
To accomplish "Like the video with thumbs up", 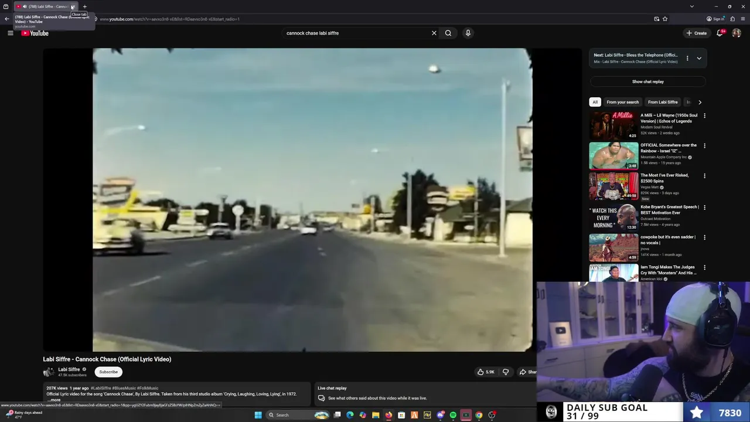I will (x=486, y=372).
